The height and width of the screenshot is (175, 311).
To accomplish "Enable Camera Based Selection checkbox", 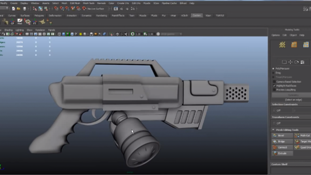I will click(274, 82).
